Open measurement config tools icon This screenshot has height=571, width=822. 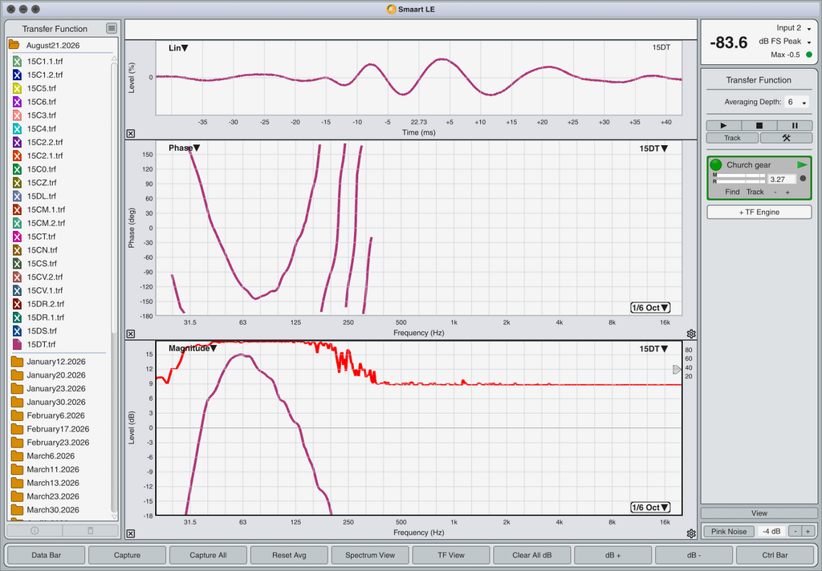786,138
